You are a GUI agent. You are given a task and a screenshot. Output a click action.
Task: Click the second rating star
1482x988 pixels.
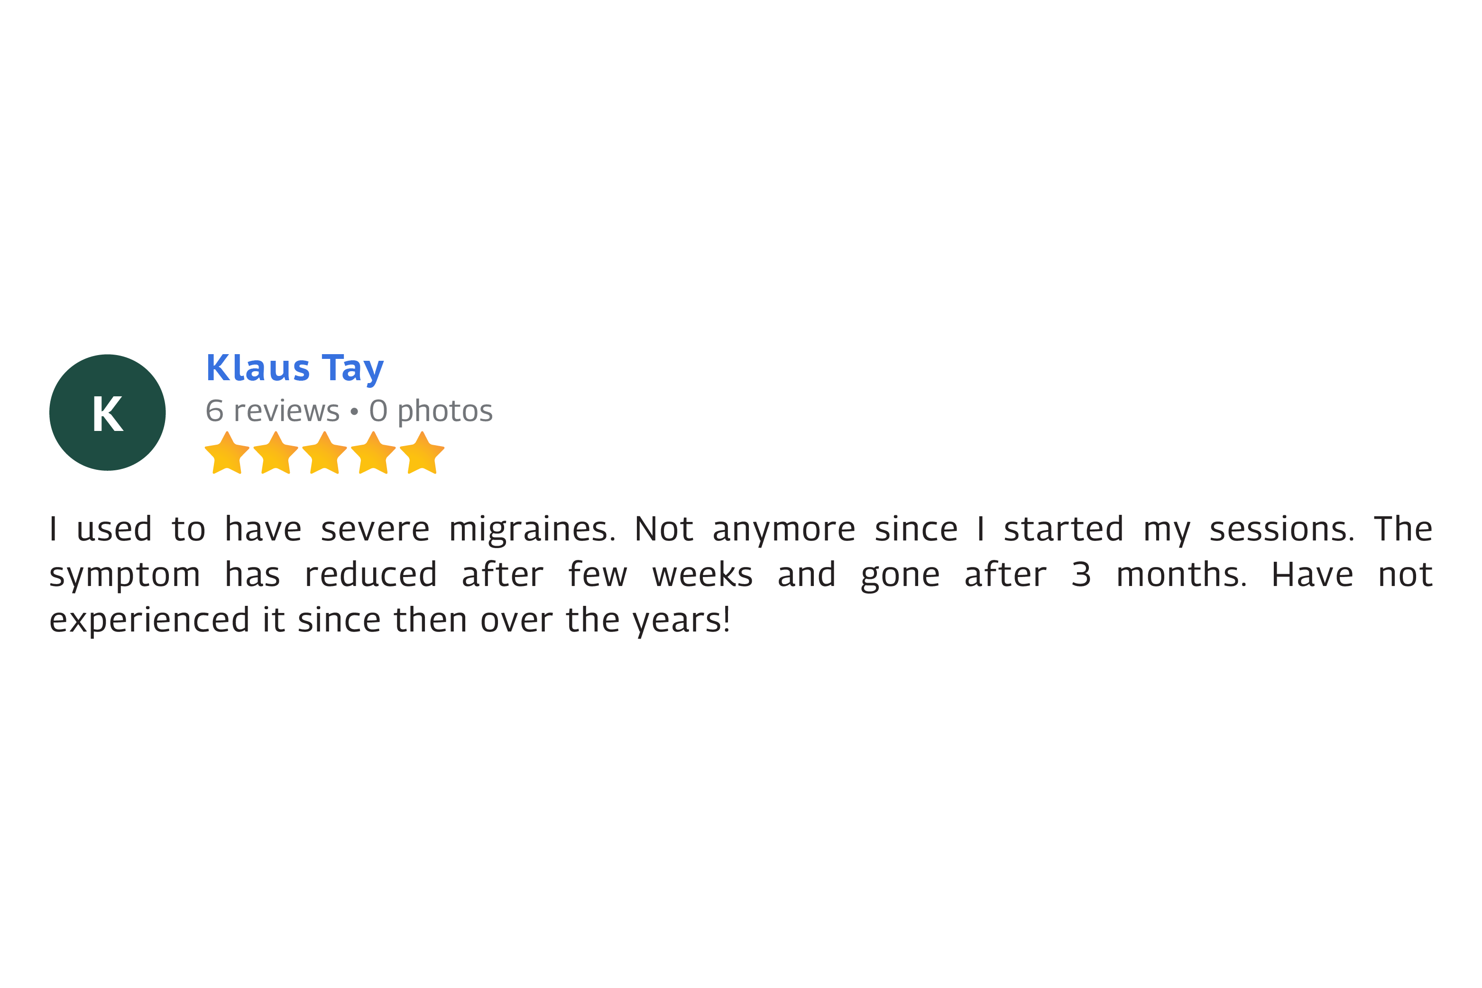[x=276, y=453]
